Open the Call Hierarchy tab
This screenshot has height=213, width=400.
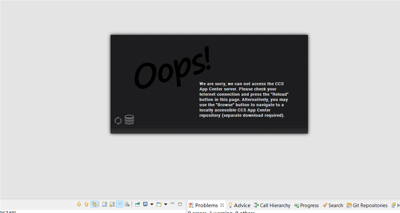pyautogui.click(x=272, y=205)
